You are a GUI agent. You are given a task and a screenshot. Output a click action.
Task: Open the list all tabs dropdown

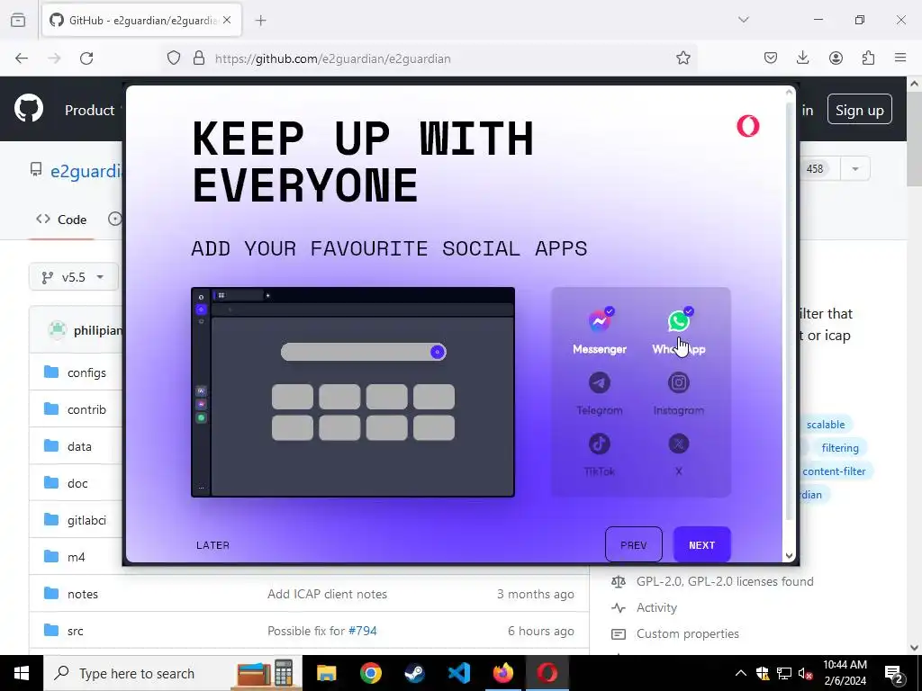click(743, 20)
